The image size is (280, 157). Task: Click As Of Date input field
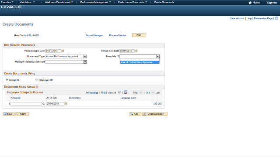[x=56, y=104]
